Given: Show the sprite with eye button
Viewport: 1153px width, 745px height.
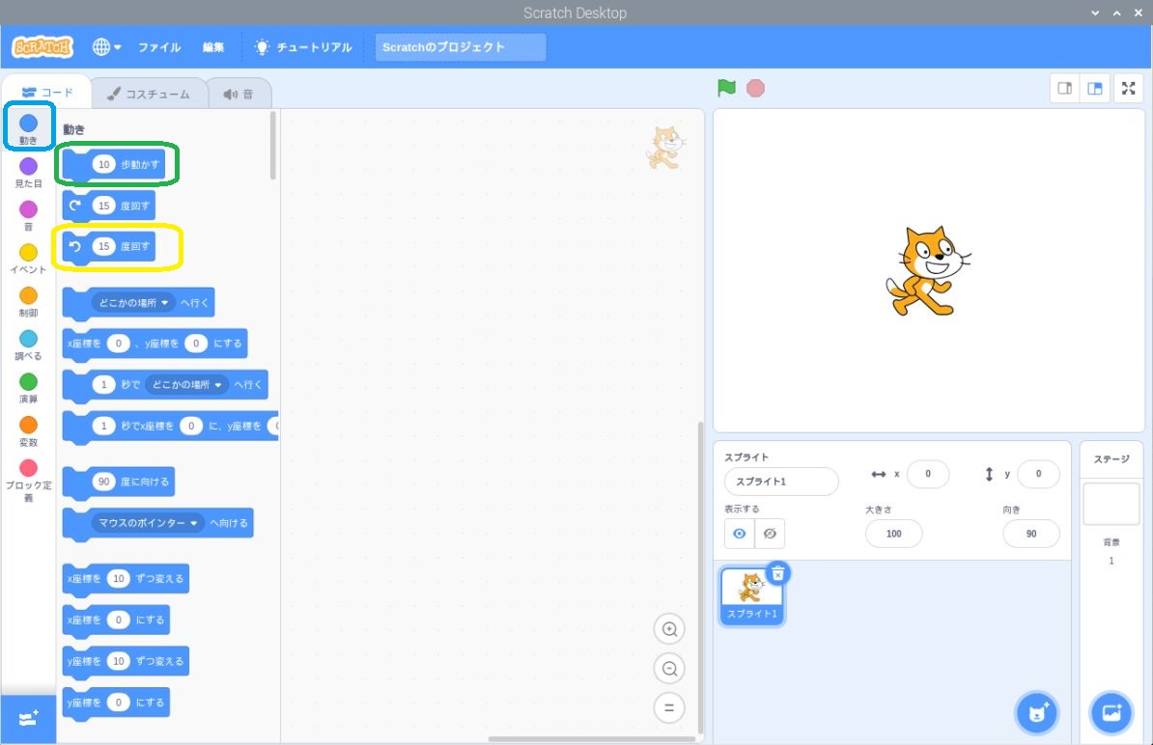Looking at the screenshot, I should [739, 534].
